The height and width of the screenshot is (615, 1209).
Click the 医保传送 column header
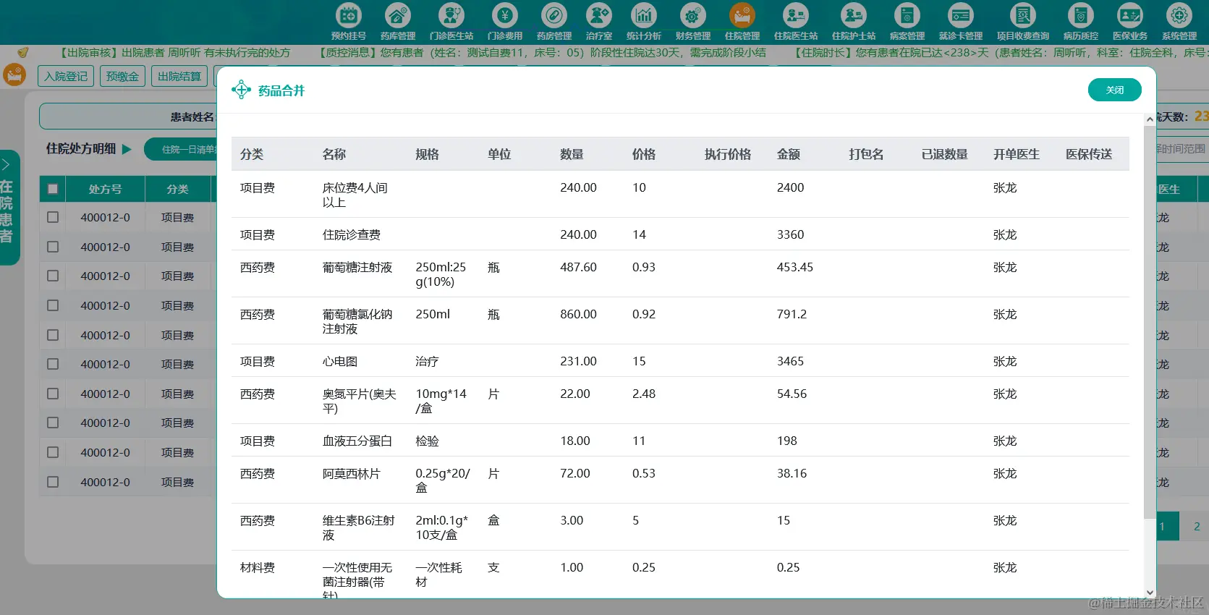(x=1089, y=154)
